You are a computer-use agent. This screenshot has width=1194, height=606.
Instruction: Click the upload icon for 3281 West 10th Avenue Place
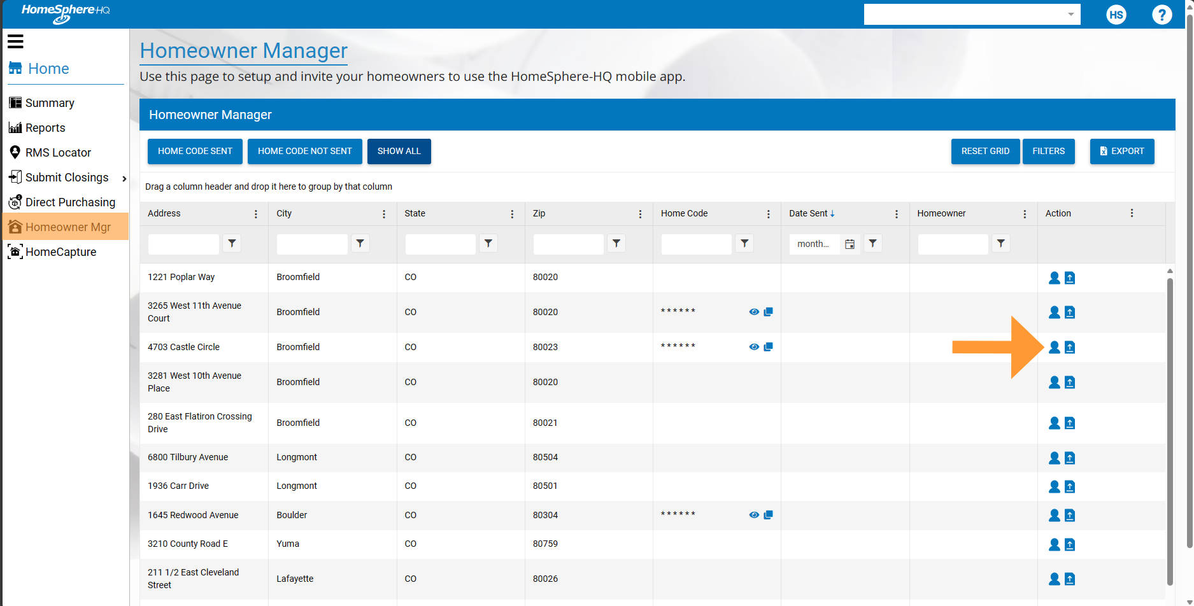(x=1070, y=382)
